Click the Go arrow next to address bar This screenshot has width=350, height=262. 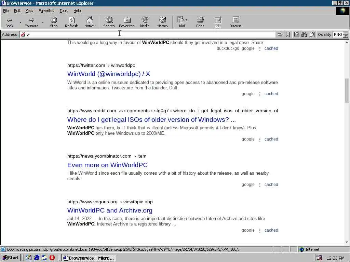click(280, 34)
